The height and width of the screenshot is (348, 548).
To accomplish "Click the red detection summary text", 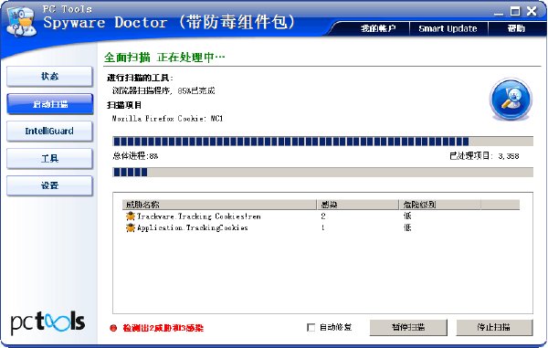I will [x=163, y=328].
